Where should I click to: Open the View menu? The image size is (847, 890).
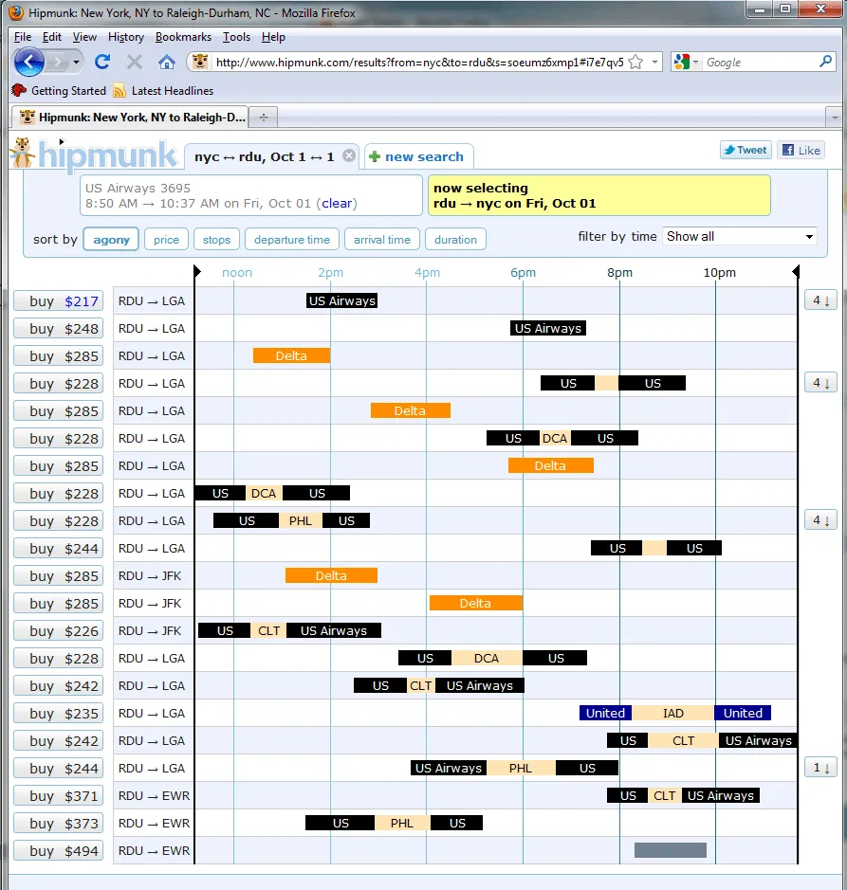84,37
